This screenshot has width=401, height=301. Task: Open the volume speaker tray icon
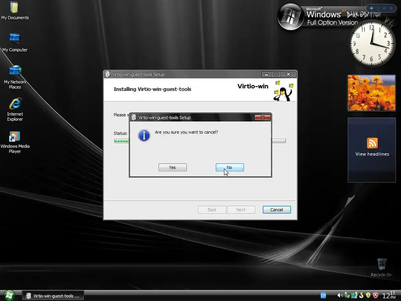point(340,296)
